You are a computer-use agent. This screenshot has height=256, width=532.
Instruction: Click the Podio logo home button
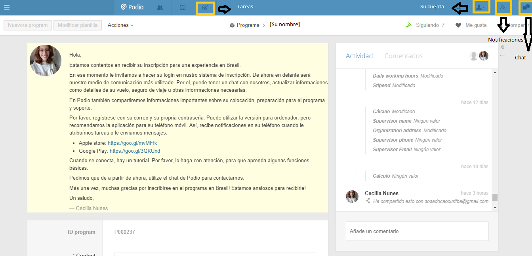[132, 7]
